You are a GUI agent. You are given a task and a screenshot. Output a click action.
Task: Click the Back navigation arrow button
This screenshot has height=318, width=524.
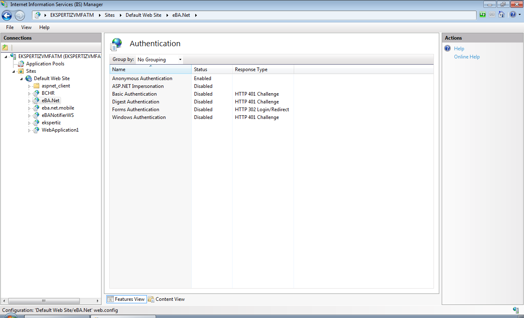(x=7, y=16)
